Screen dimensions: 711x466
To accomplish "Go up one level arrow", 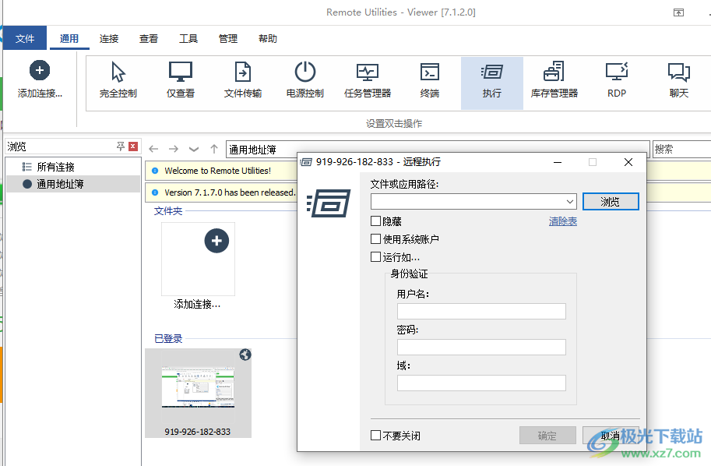I will (x=214, y=149).
